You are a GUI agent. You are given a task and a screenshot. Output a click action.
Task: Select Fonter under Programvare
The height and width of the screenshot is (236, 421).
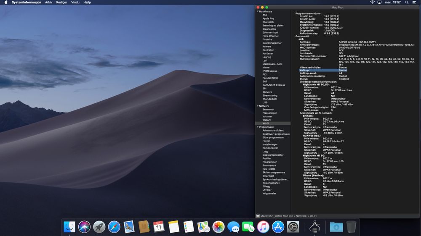[x=266, y=141]
